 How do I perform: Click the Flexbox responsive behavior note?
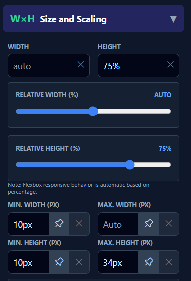(78, 188)
